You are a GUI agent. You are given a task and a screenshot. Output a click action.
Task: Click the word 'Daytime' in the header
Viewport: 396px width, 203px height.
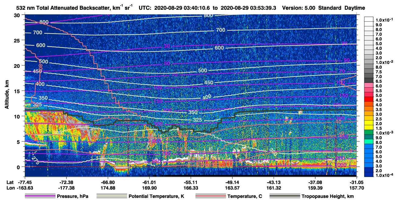click(355, 8)
